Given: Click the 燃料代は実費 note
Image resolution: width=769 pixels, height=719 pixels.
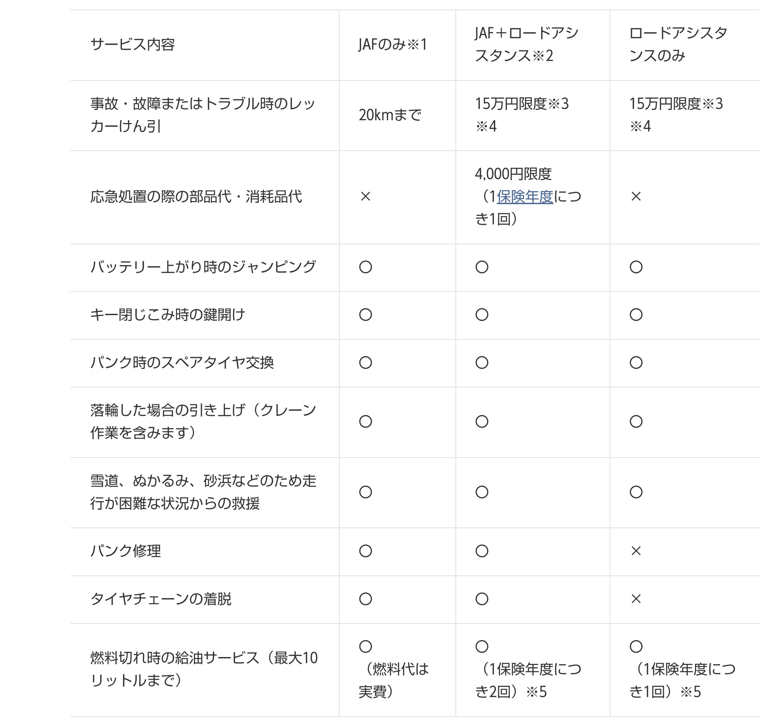Looking at the screenshot, I should pyautogui.click(x=394, y=680).
